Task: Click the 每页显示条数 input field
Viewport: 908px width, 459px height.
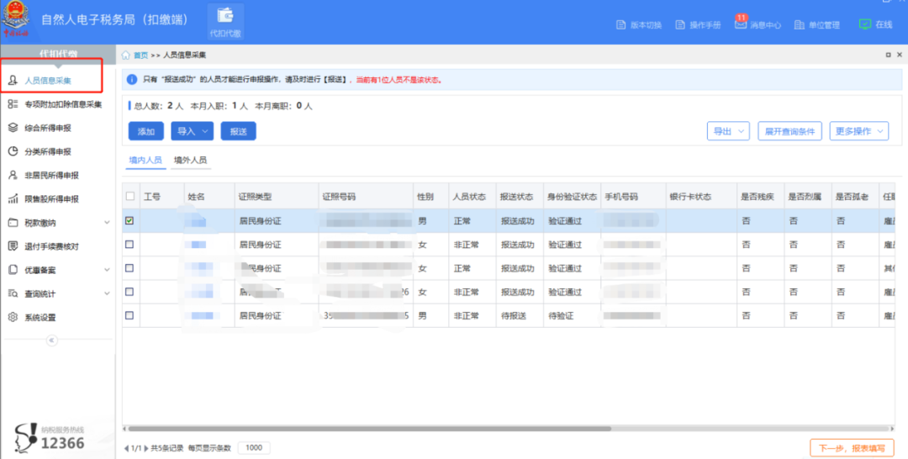Action: (x=254, y=448)
